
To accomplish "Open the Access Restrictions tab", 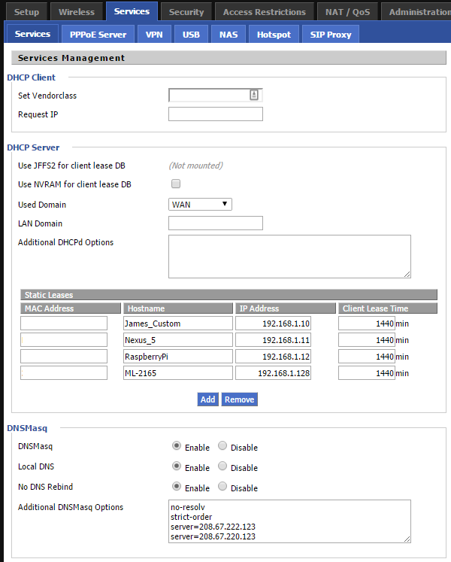I will click(265, 12).
